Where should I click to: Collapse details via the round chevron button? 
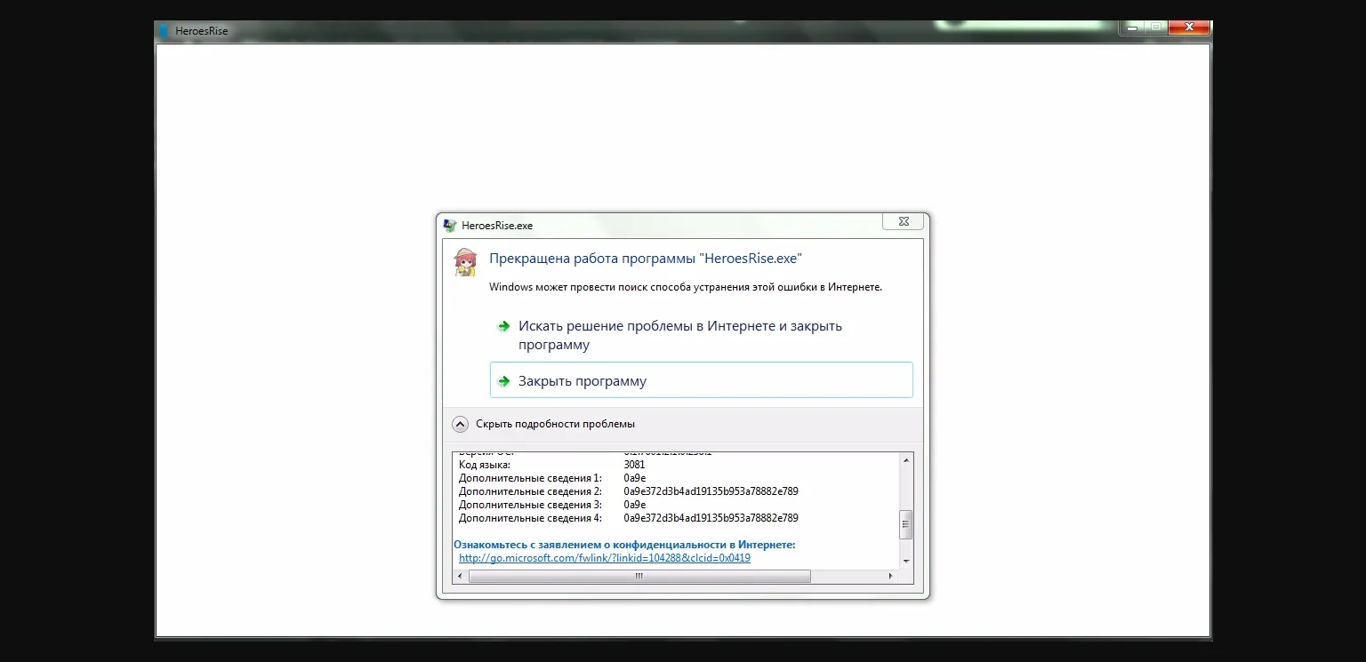pyautogui.click(x=460, y=425)
